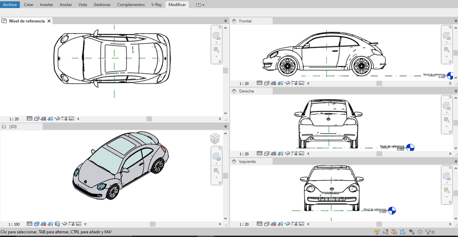The width and height of the screenshot is (458, 237).
Task: Click Preview Visibility icon in {3D} view bar
Action: pyautogui.click(x=78, y=224)
